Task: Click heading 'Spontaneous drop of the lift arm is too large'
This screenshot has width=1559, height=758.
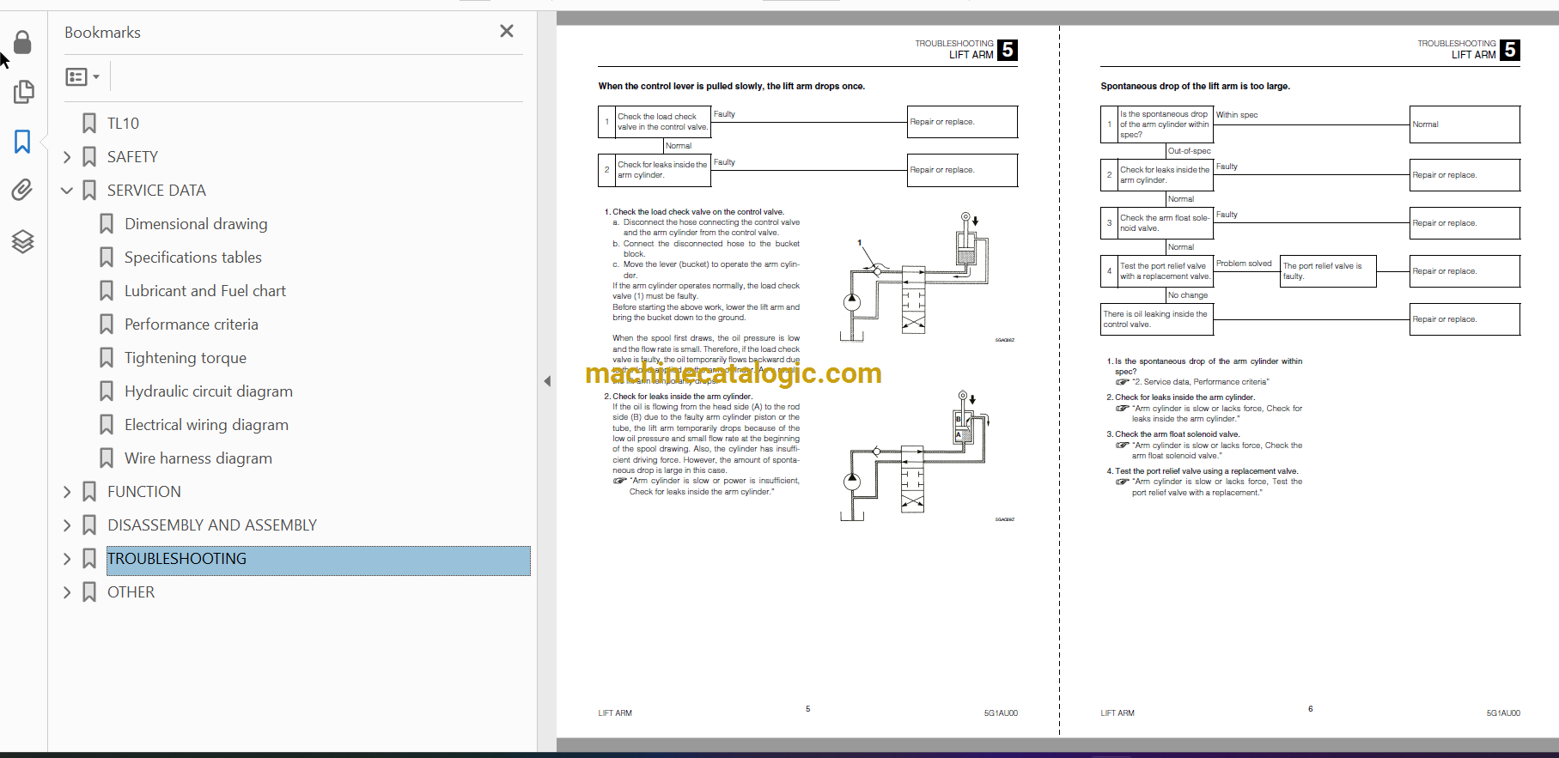Action: tap(1195, 86)
